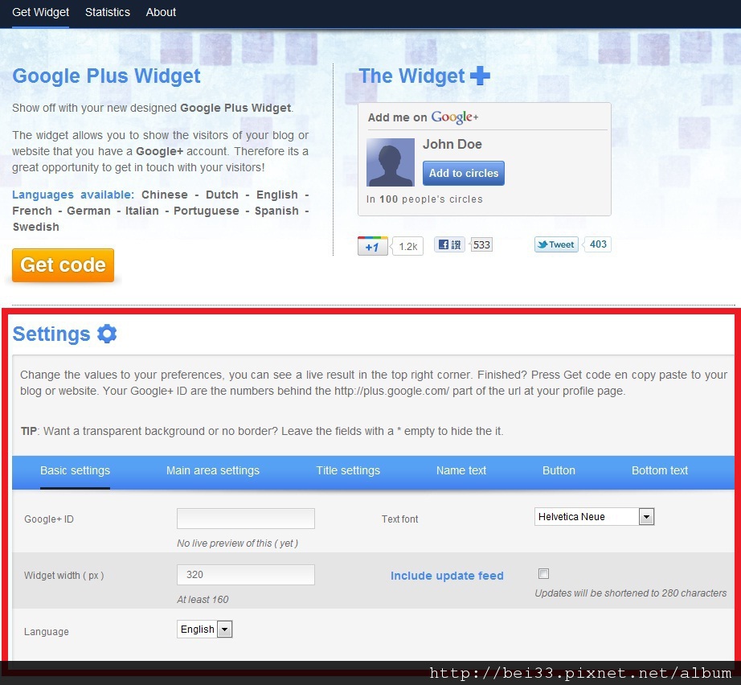This screenshot has height=685, width=741.
Task: Focus the Widget width input field
Action: point(246,575)
